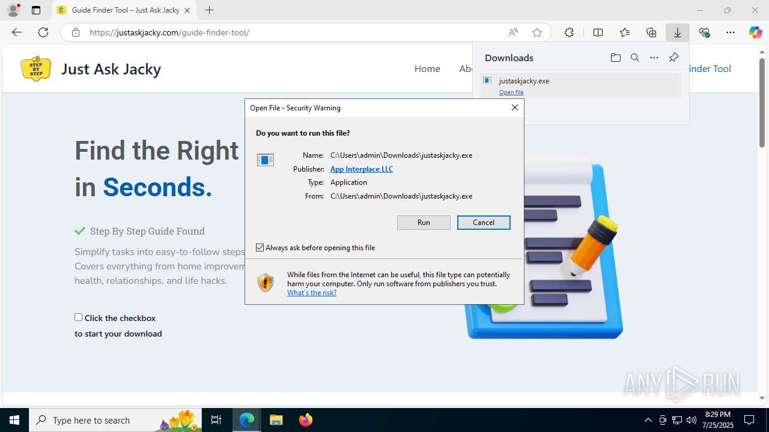Viewport: 769px width, 432px height.
Task: Launch Firefox from the taskbar
Action: pos(305,420)
